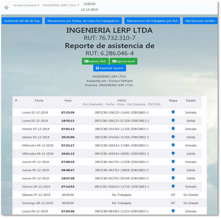
Task: Open map pin for Lunes 02-12-2019 18:35:13 exit
Action: 173,121
